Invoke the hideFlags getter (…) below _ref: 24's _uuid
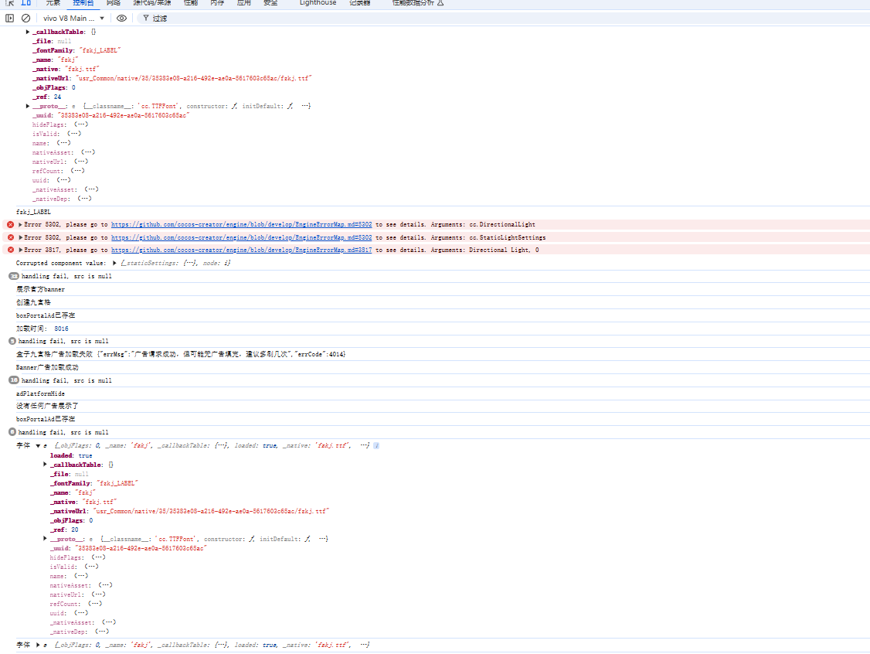This screenshot has width=870, height=654. tap(81, 124)
